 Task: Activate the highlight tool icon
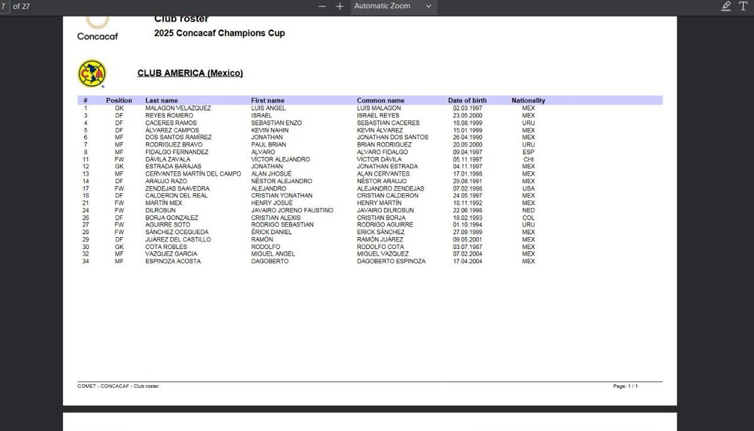(x=726, y=6)
